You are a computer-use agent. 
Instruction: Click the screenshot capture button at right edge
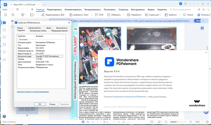tap(202, 28)
